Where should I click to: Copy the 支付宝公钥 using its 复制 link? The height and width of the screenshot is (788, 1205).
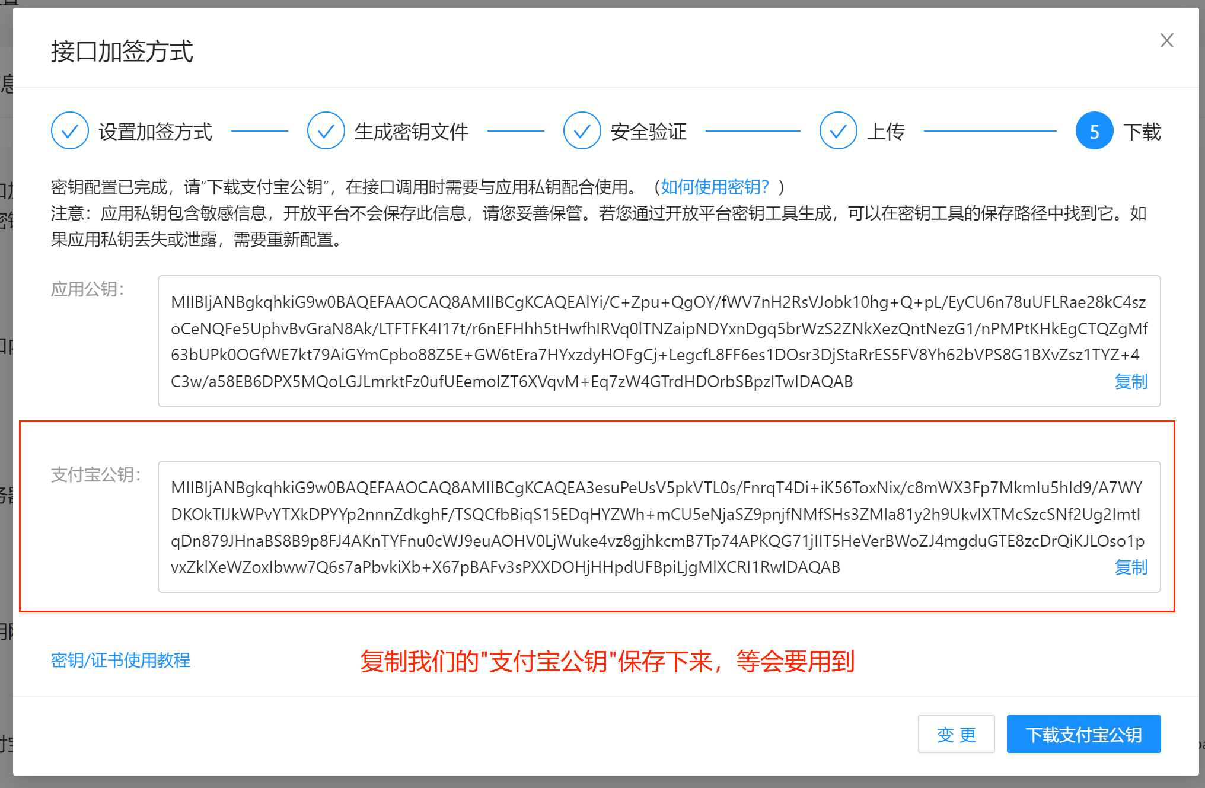(1131, 567)
